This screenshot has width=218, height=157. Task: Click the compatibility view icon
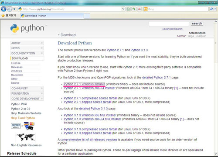point(128,9)
